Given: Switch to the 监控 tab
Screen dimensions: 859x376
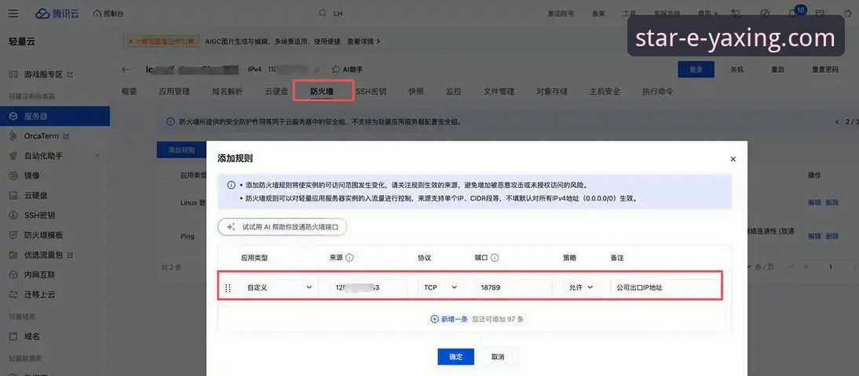Looking at the screenshot, I should [453, 92].
